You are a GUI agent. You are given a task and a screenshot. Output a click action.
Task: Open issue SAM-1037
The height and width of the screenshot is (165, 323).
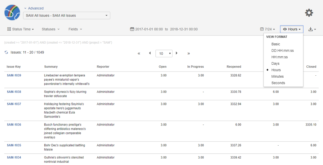coord(14,104)
